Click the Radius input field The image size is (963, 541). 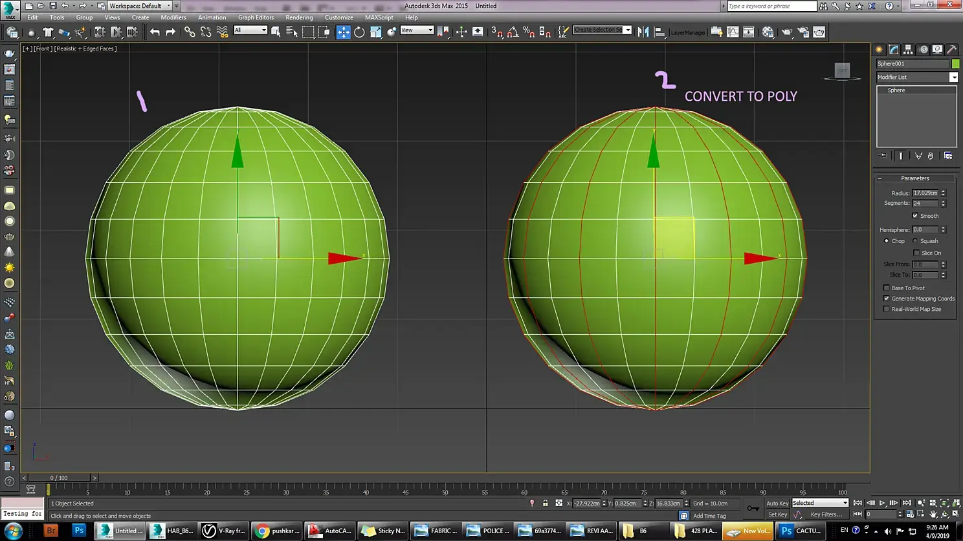925,193
